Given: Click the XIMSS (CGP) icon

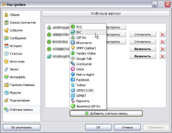Looking at the screenshot, I should tap(73, 90).
